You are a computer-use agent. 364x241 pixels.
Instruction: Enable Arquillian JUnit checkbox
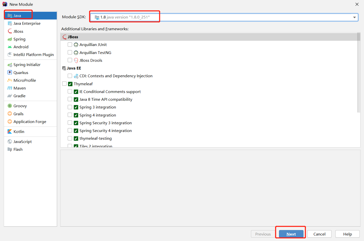[x=70, y=44]
